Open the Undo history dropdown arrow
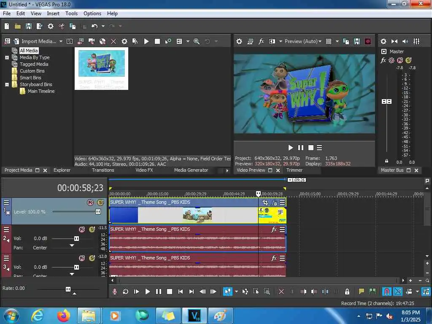This screenshot has height=324, width=432. (x=103, y=26)
